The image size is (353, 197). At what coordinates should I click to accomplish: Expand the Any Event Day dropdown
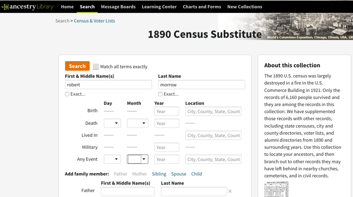[112, 159]
